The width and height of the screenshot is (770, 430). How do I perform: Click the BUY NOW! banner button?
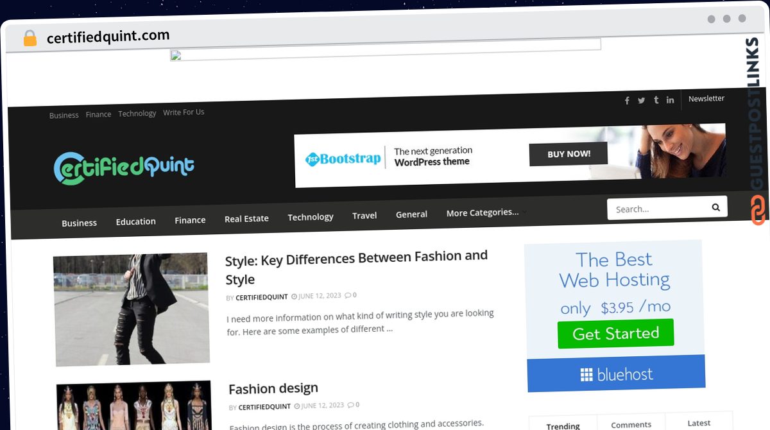(x=569, y=154)
